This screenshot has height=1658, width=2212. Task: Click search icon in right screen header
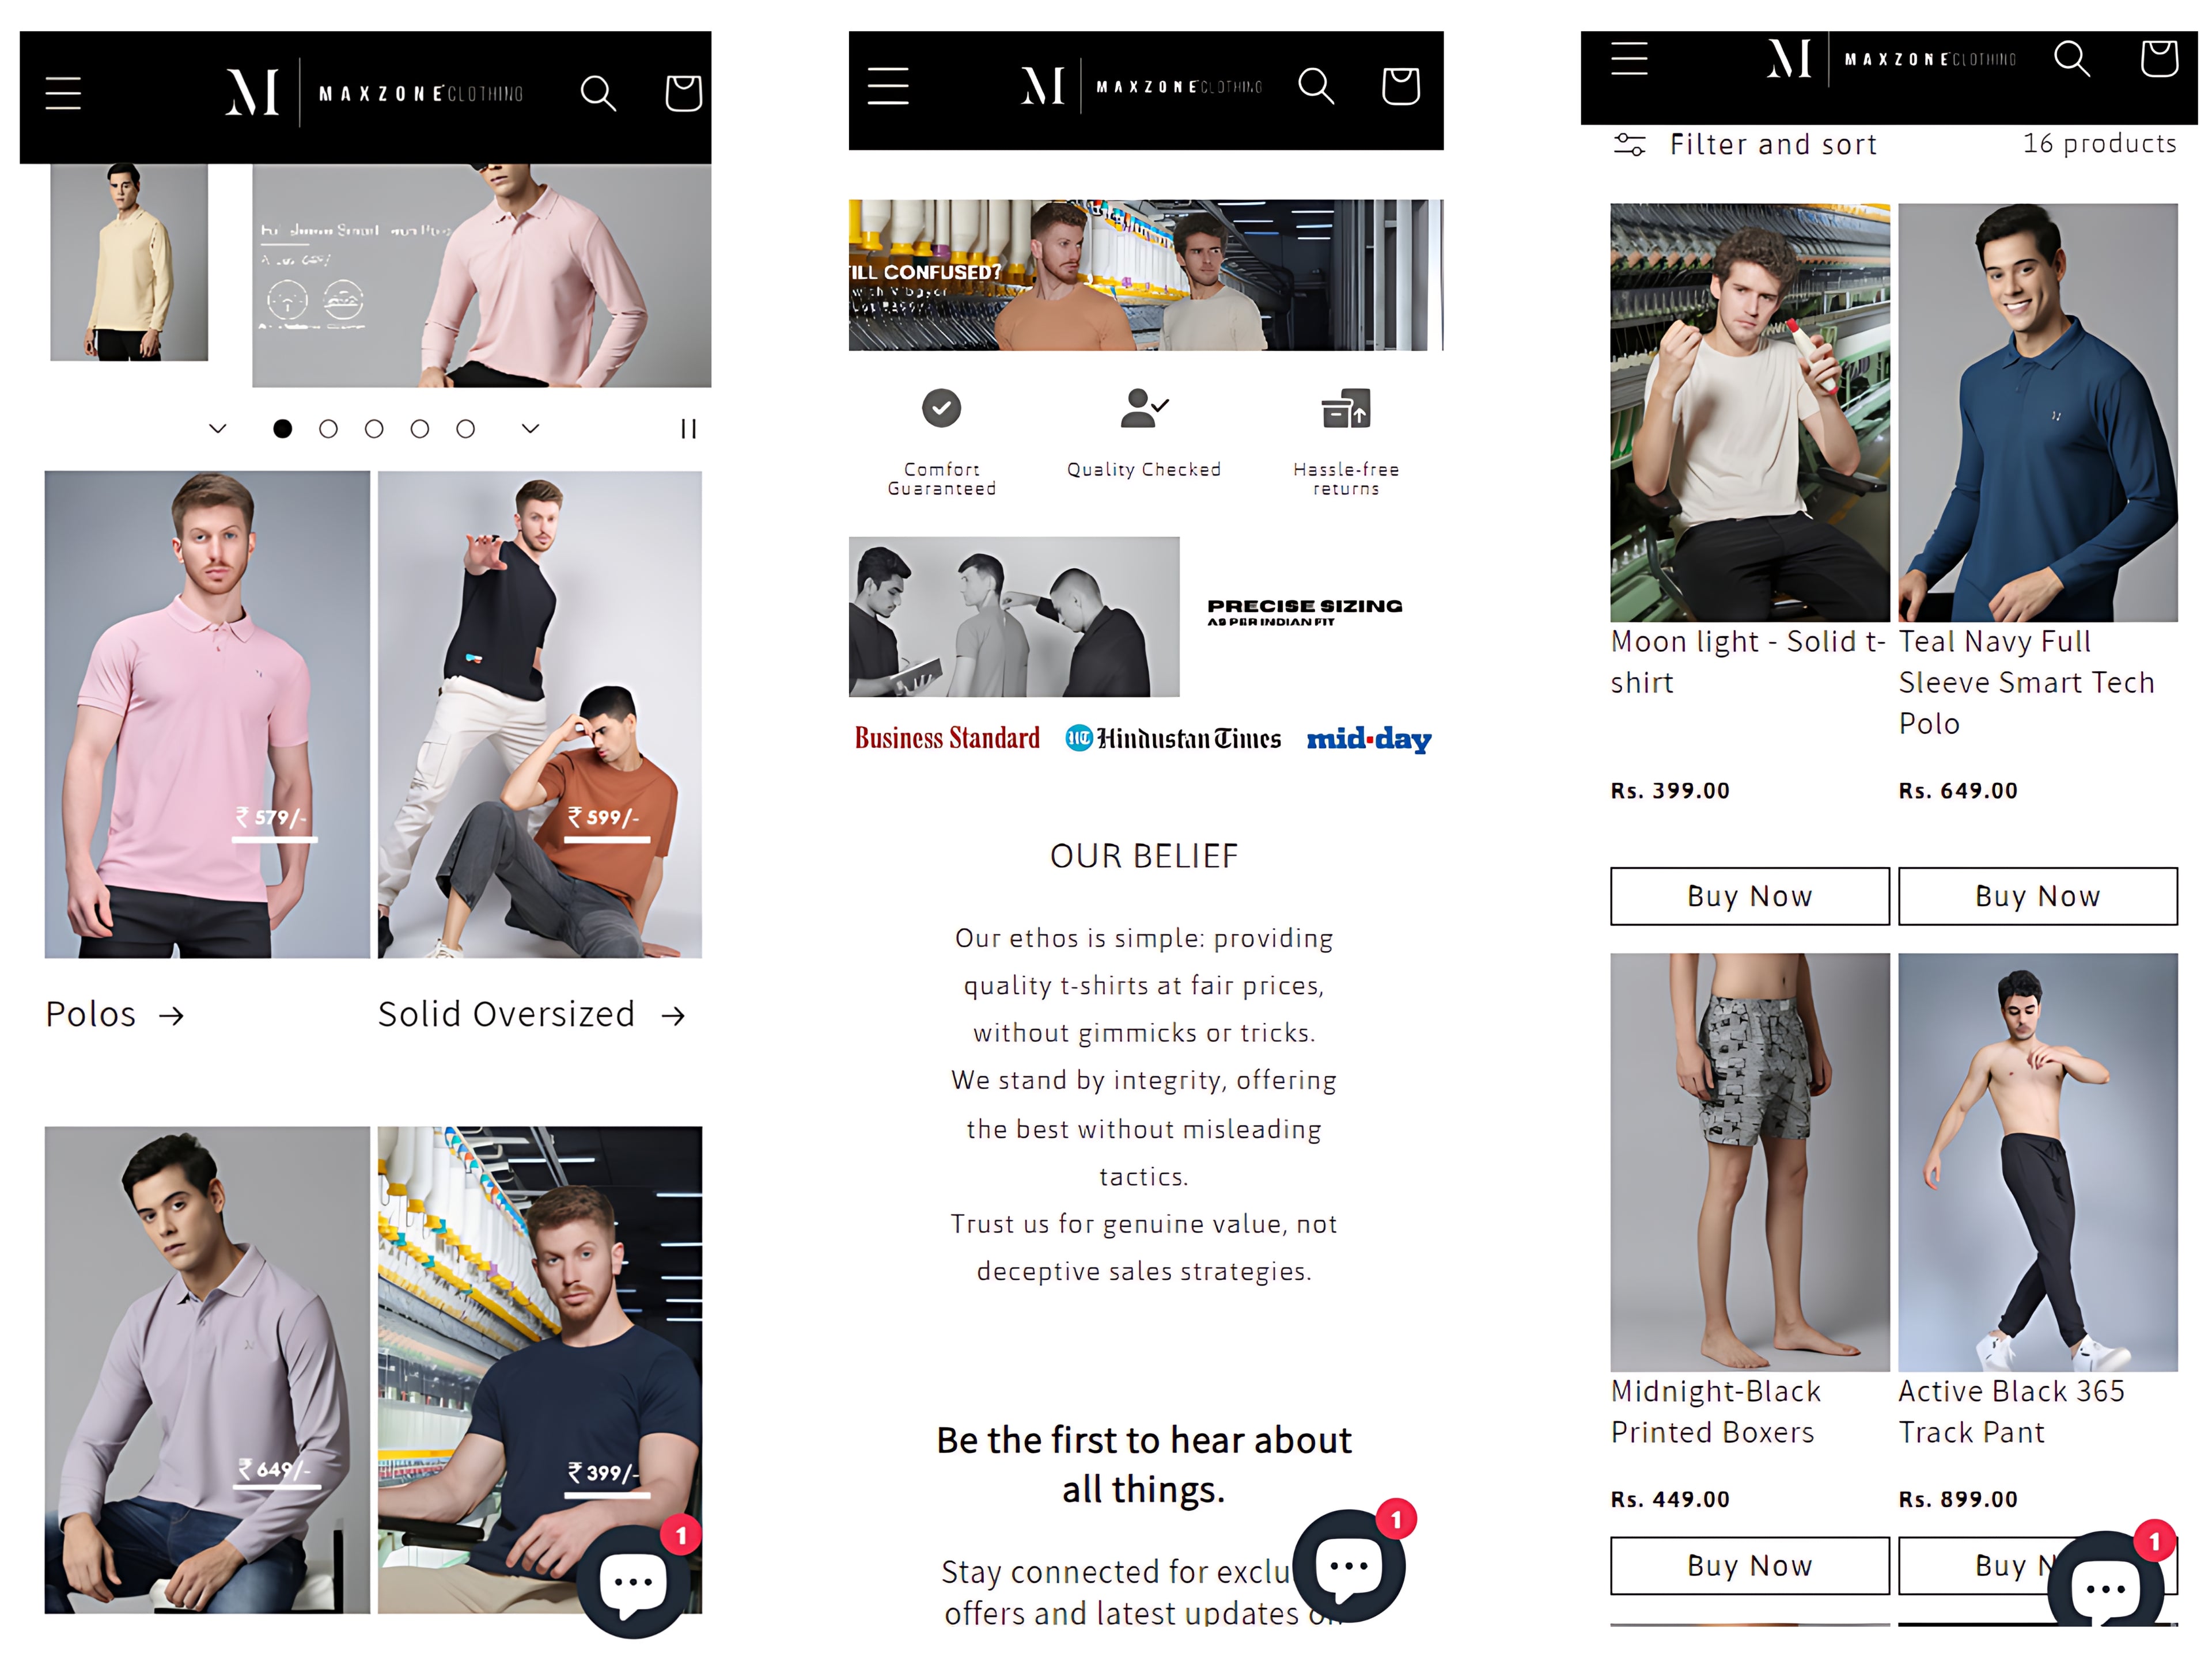point(2071,58)
